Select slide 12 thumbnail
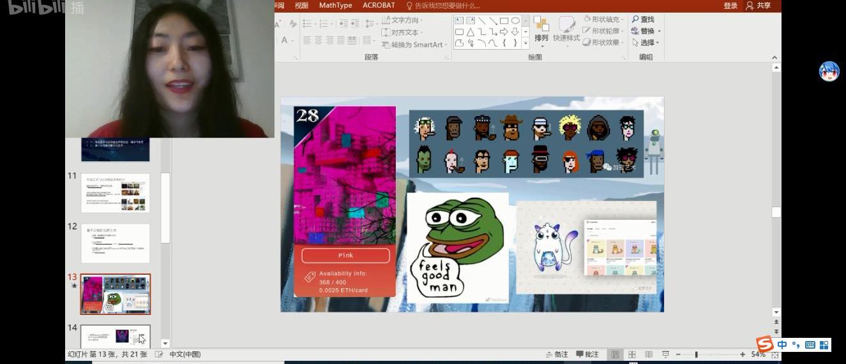 (x=116, y=243)
